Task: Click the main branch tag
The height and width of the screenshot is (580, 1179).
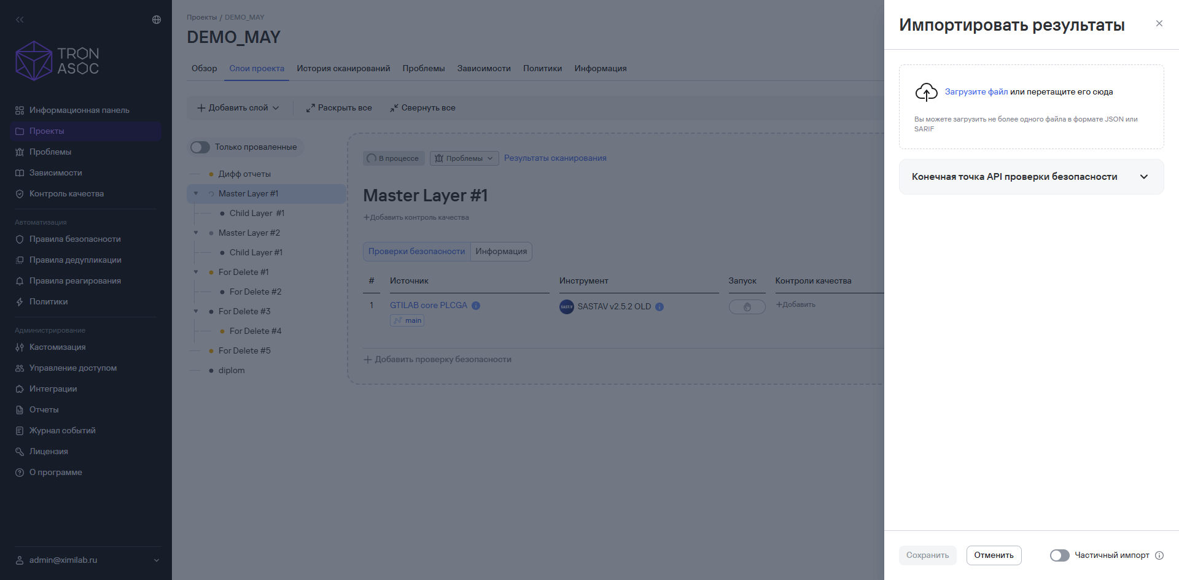Action: (x=407, y=320)
